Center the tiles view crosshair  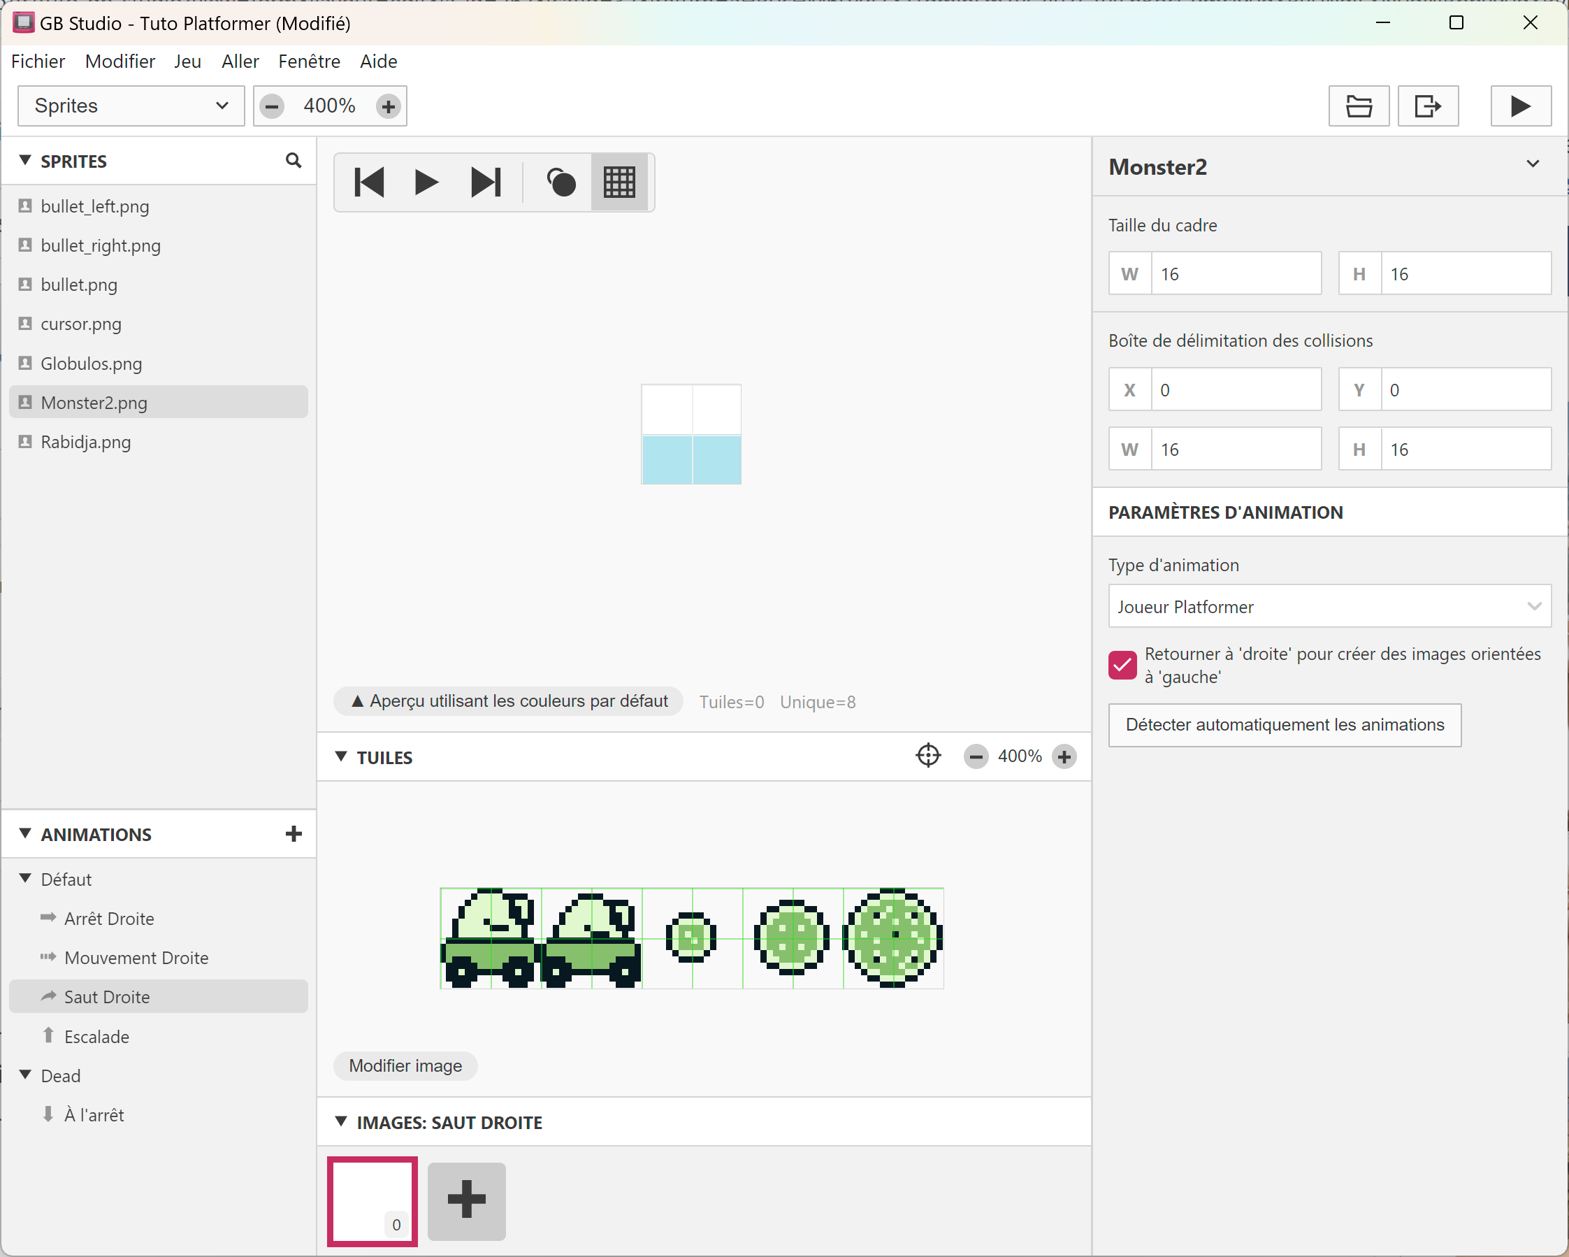click(x=928, y=756)
